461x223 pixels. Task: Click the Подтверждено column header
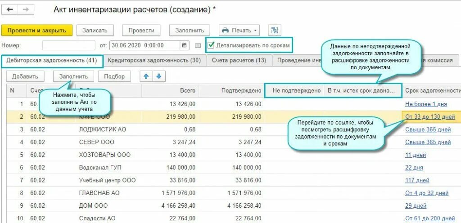(x=232, y=91)
